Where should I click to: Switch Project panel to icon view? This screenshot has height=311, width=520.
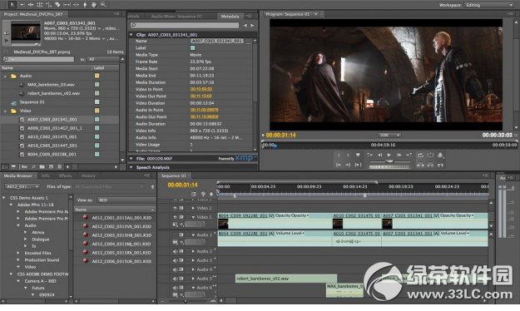13,166
